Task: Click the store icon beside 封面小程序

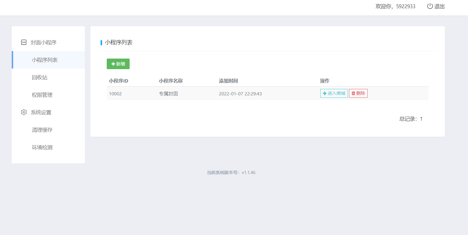Action: (x=24, y=42)
